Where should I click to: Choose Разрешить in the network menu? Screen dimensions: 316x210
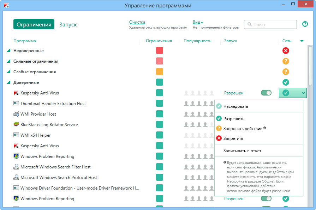(x=259, y=118)
